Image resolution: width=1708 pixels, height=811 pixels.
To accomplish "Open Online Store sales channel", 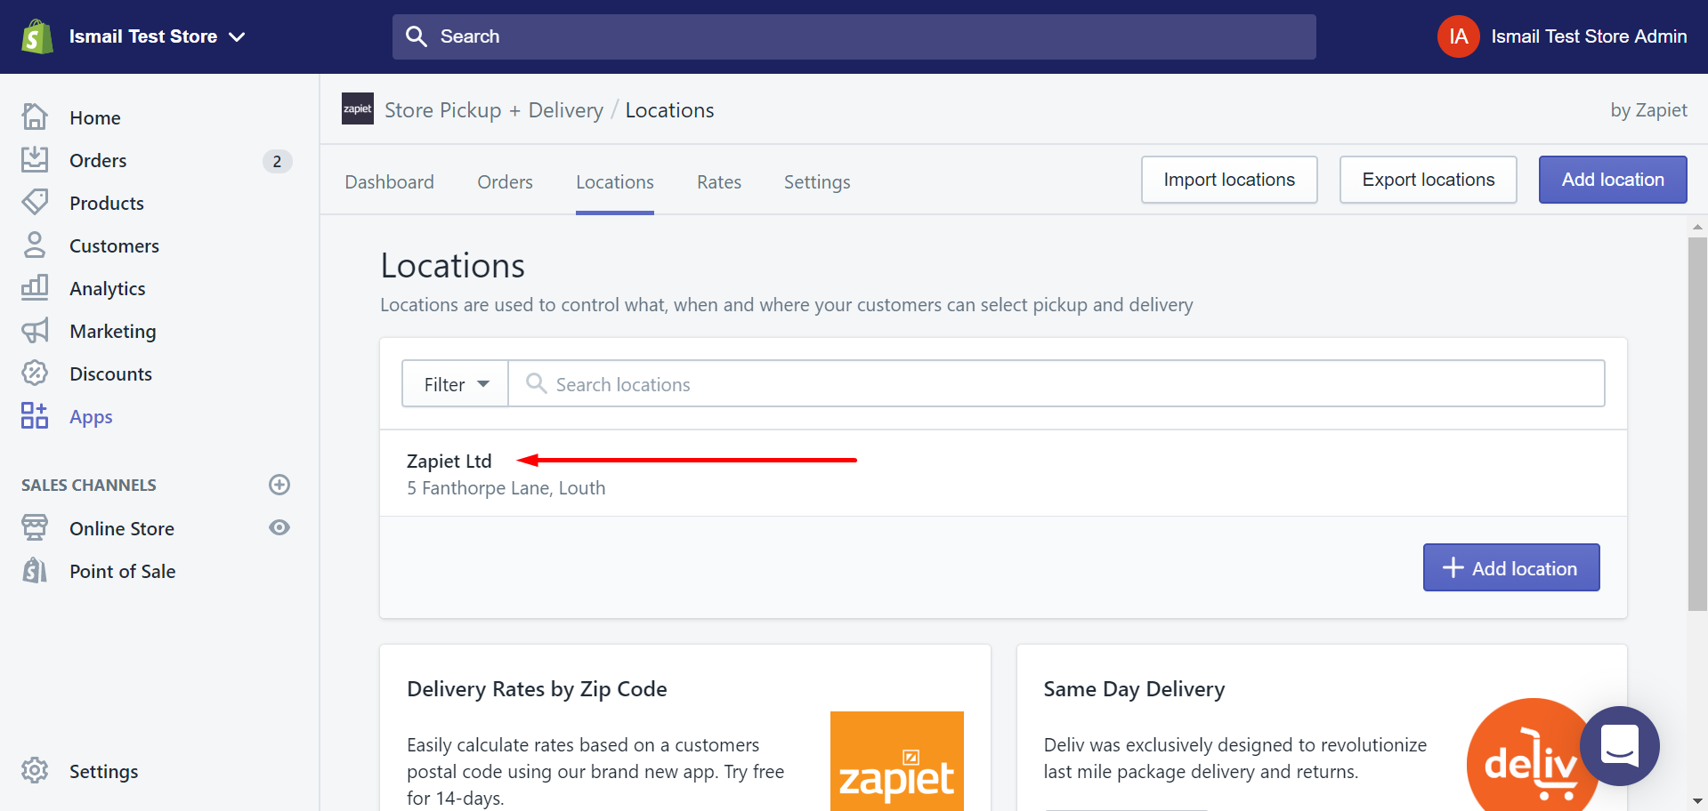I will click(x=122, y=528).
